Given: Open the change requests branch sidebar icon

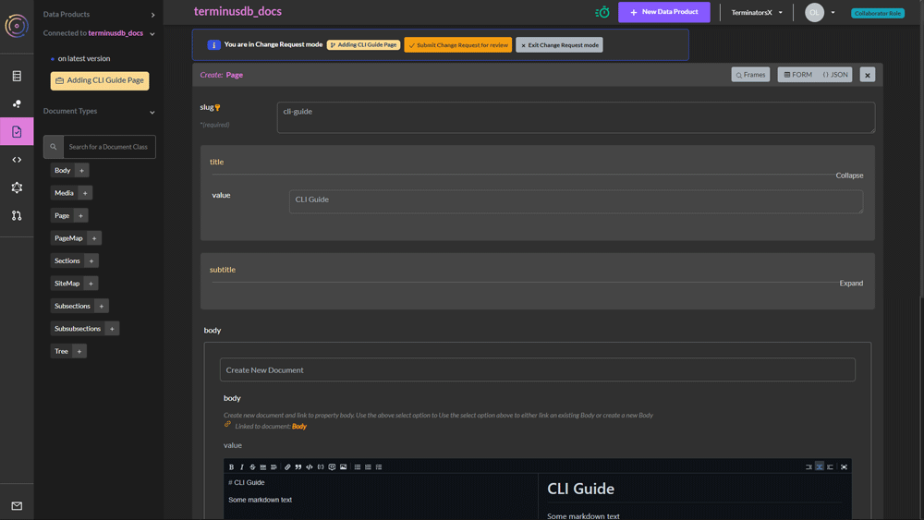Looking at the screenshot, I should click(x=17, y=215).
